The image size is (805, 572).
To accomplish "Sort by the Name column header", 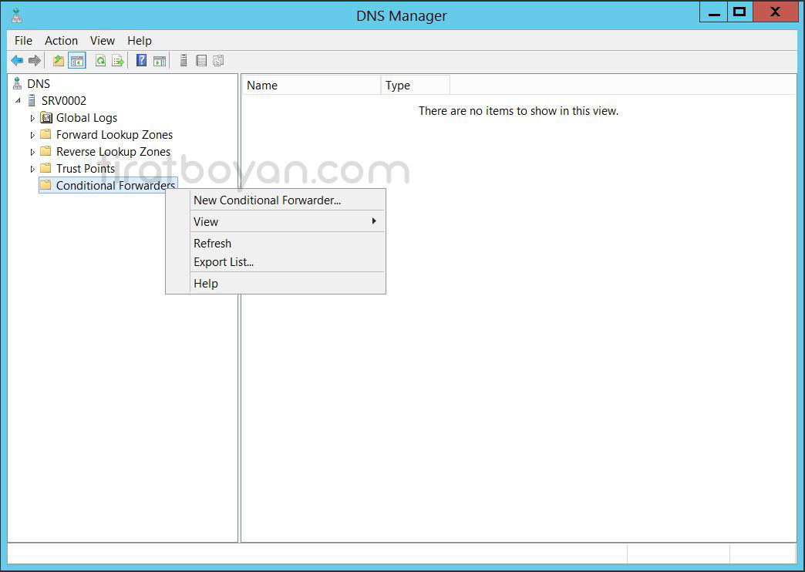I will pos(311,86).
